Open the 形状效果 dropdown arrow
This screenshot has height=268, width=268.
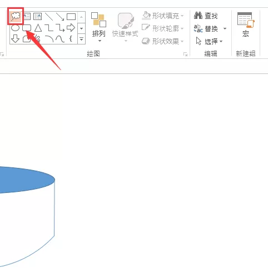pos(182,41)
